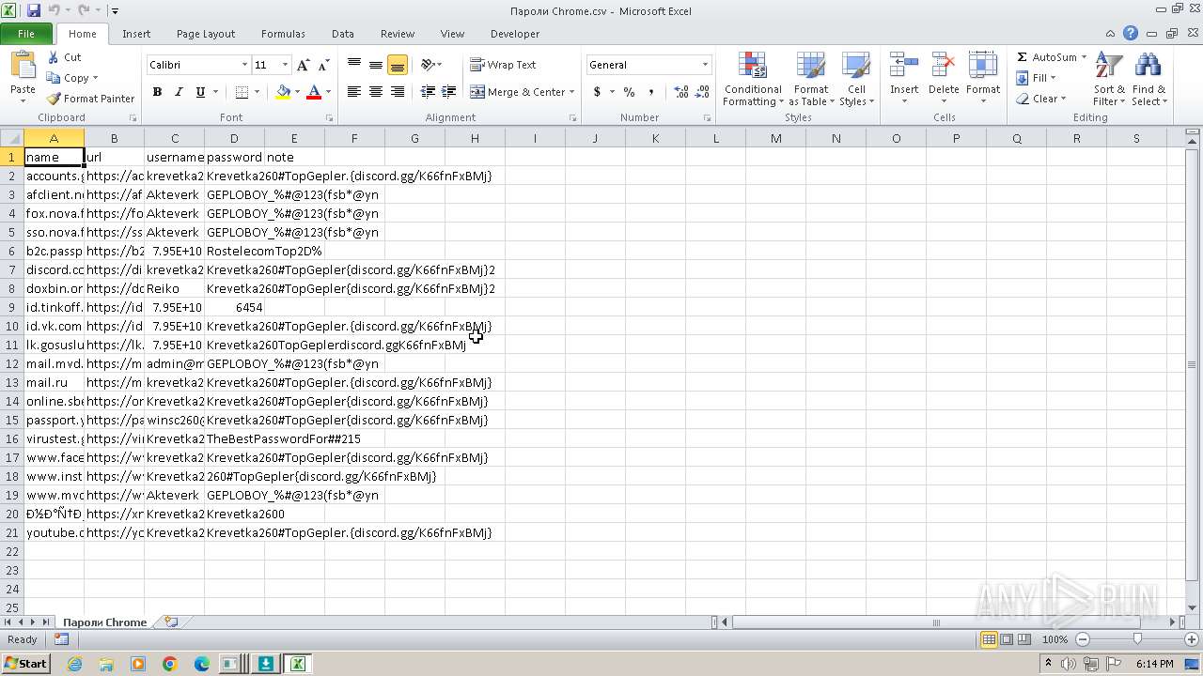Align text left
This screenshot has width=1203, height=676.
(354, 92)
